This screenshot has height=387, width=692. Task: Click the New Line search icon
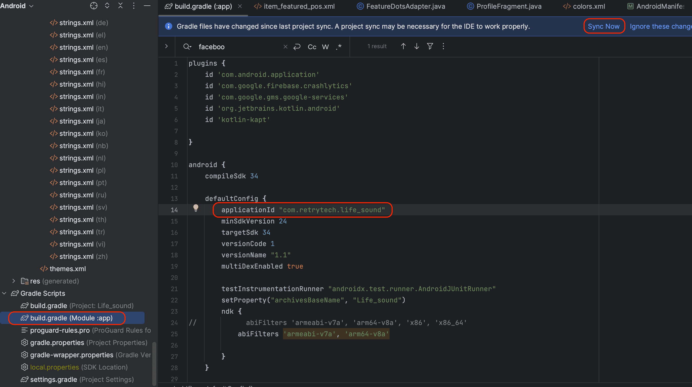[297, 47]
